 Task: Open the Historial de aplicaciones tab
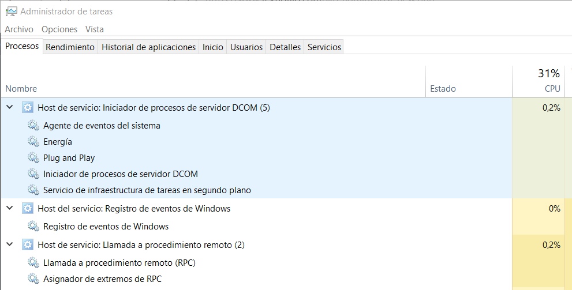tap(148, 47)
